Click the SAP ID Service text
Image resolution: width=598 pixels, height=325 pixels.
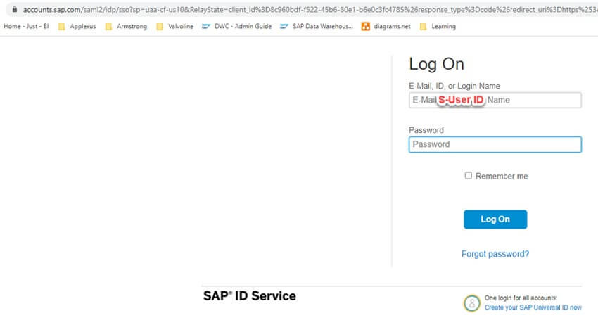(x=250, y=296)
